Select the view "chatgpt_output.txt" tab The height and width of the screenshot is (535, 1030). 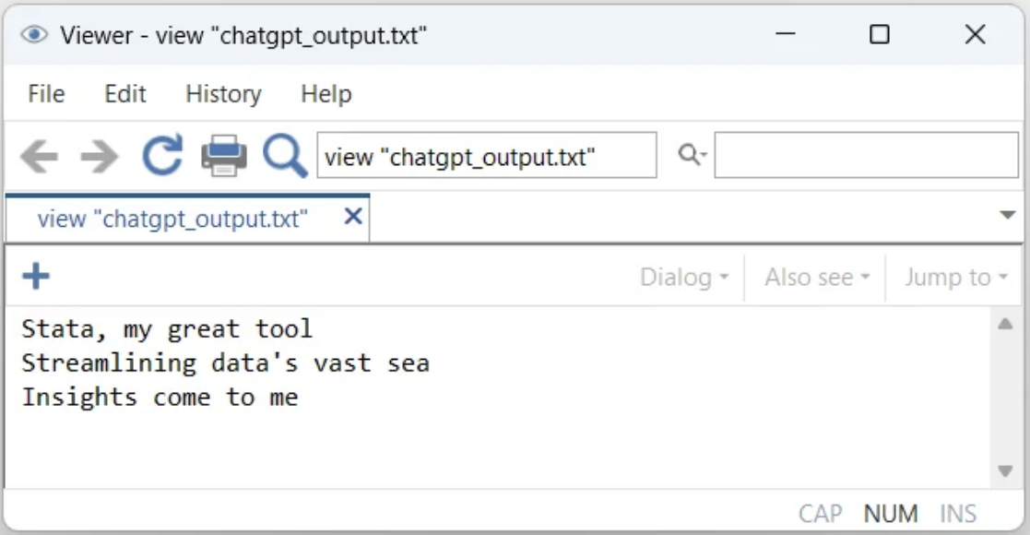tap(172, 219)
